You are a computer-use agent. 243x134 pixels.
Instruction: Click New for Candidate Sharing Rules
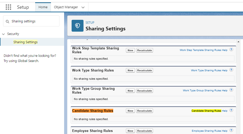pyautogui.click(x=130, y=111)
